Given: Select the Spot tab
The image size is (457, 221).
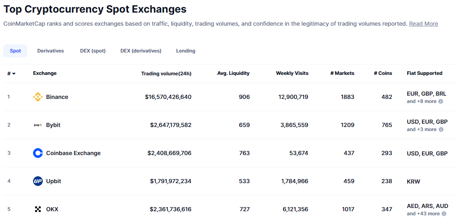Looking at the screenshot, I should pos(15,51).
